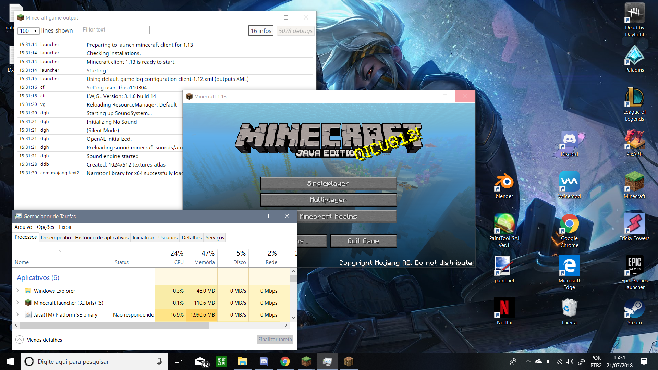Open the League of Legends shortcut

[x=634, y=99]
